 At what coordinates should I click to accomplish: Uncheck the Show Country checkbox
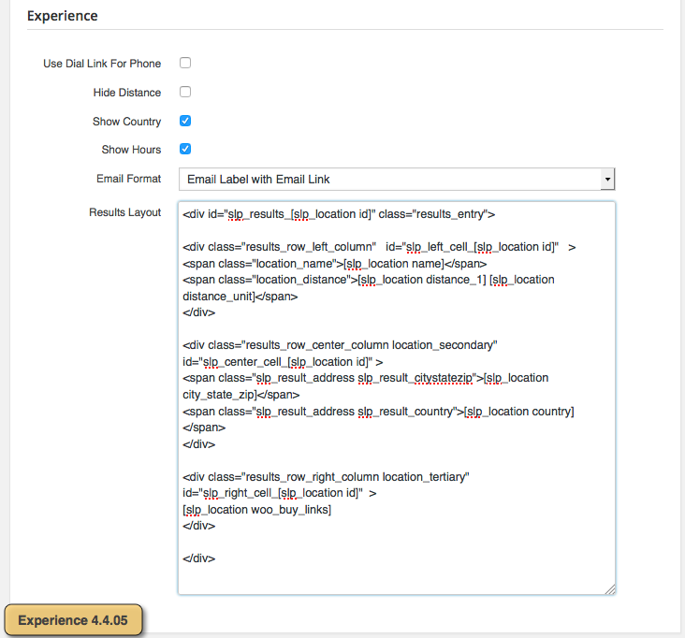coord(185,122)
